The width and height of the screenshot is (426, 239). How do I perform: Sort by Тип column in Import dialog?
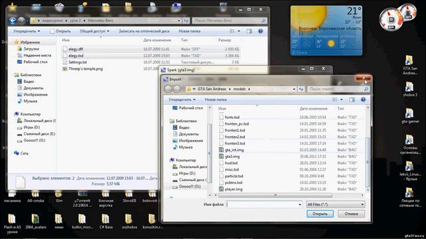[340, 108]
